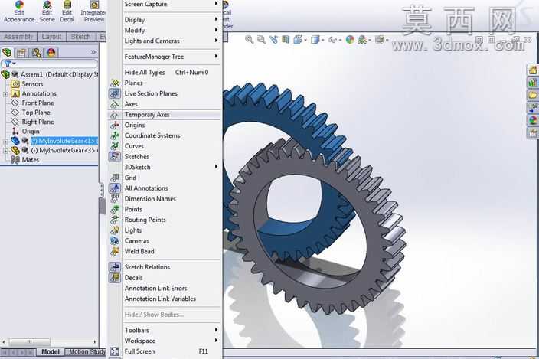
Task: Open SolidWorks Resources task pane icon
Action: tap(533, 70)
